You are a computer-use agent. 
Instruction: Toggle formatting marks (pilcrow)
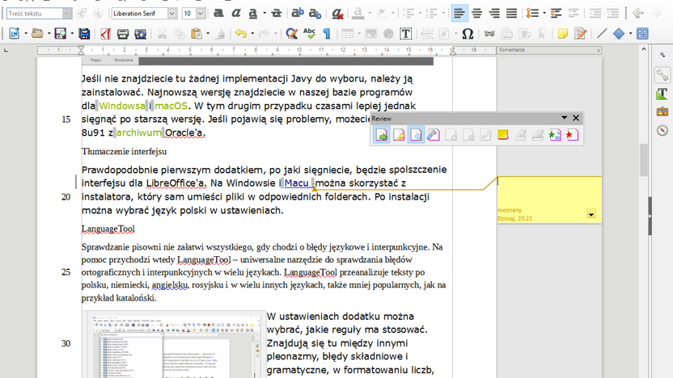coord(327,33)
